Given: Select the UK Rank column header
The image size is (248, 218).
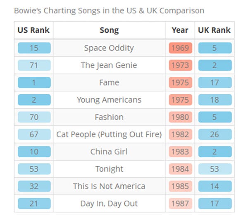Looking at the screenshot, I should coord(215,30).
